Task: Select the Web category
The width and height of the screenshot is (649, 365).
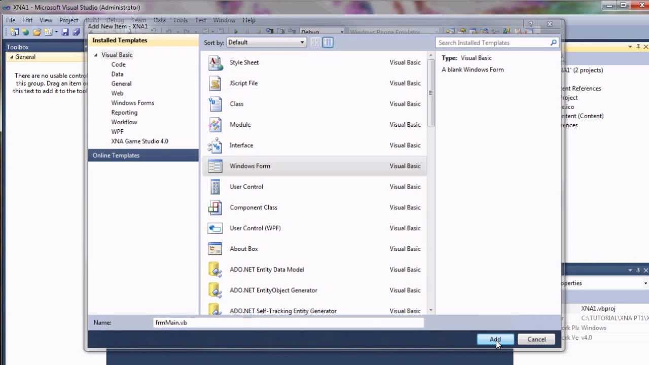Action: coord(117,93)
